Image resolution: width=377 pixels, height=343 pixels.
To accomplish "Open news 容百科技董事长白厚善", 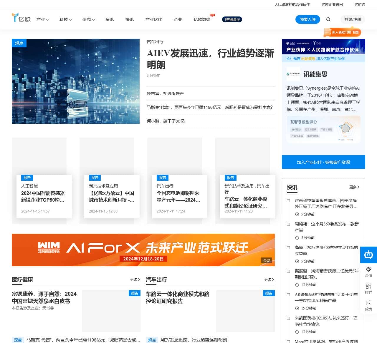I will point(326,203).
